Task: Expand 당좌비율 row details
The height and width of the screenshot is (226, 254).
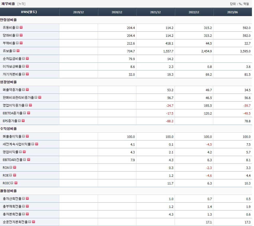Action: 21,35
